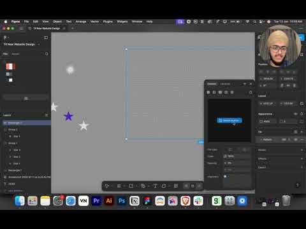This screenshot has width=306, height=229.
Task: Open Photoshop from the dock
Action: coord(122,201)
